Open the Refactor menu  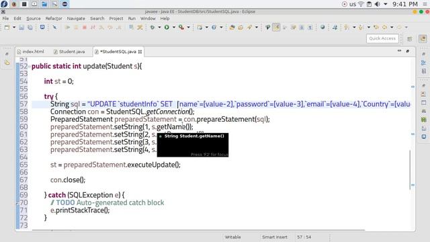[x=54, y=18]
